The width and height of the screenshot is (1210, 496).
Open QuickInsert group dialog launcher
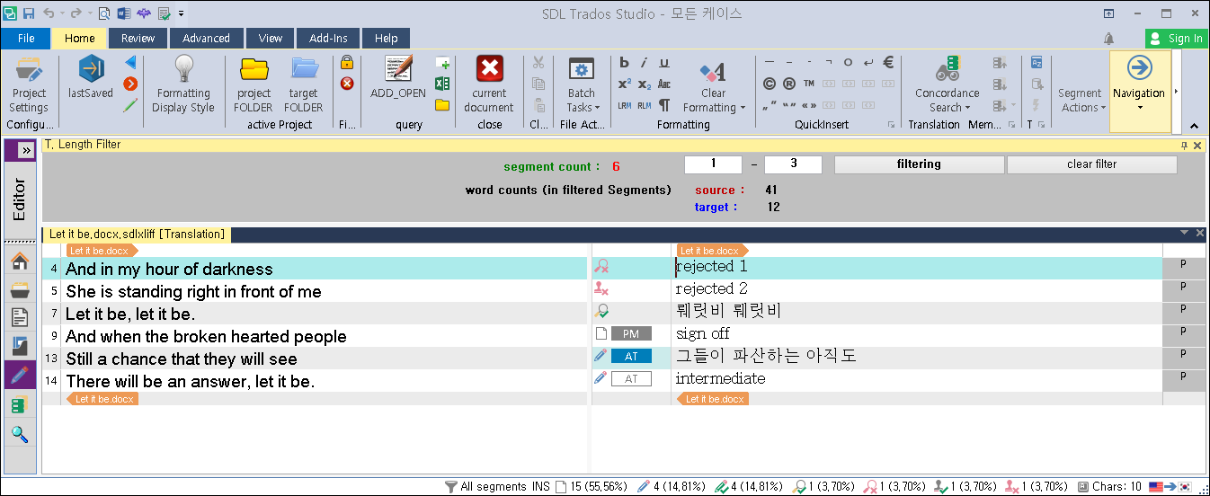(x=891, y=125)
